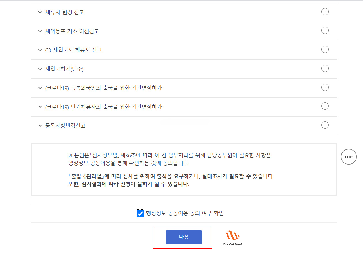Expand the 재외동포 거소 이전신고 chevron
Viewport: 363px width, 253px height.
click(x=40, y=31)
